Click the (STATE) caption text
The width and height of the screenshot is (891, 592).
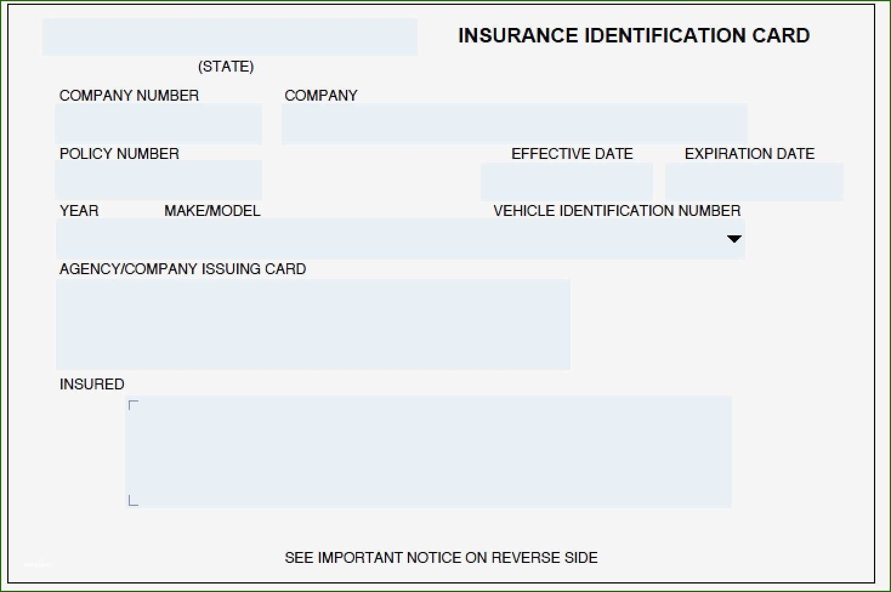[226, 67]
